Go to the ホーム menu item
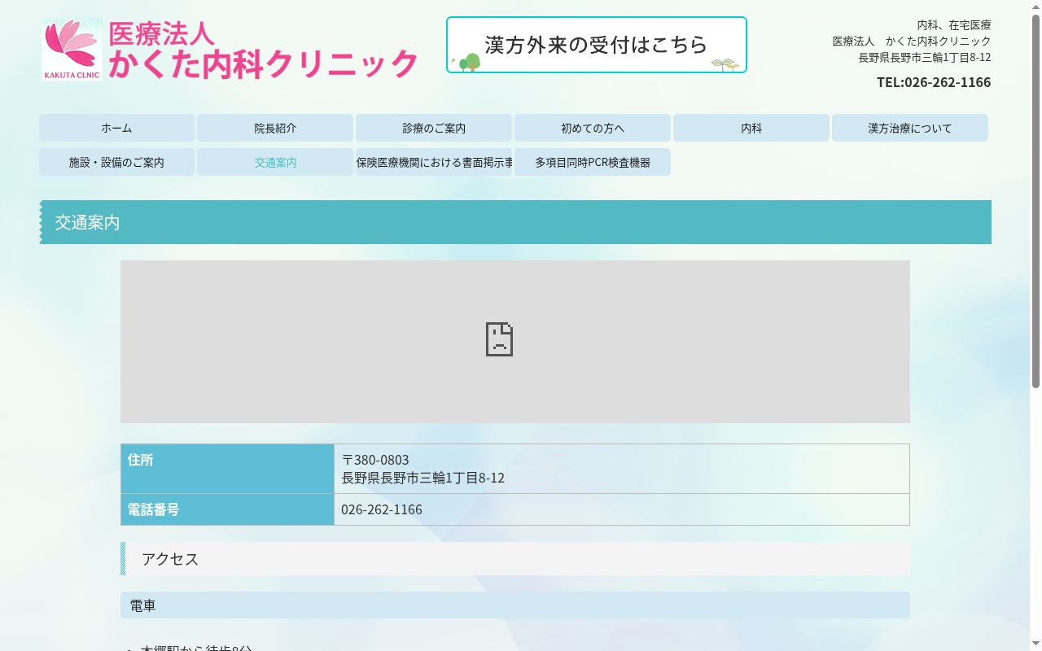Image resolution: width=1042 pixels, height=651 pixels. coord(116,128)
